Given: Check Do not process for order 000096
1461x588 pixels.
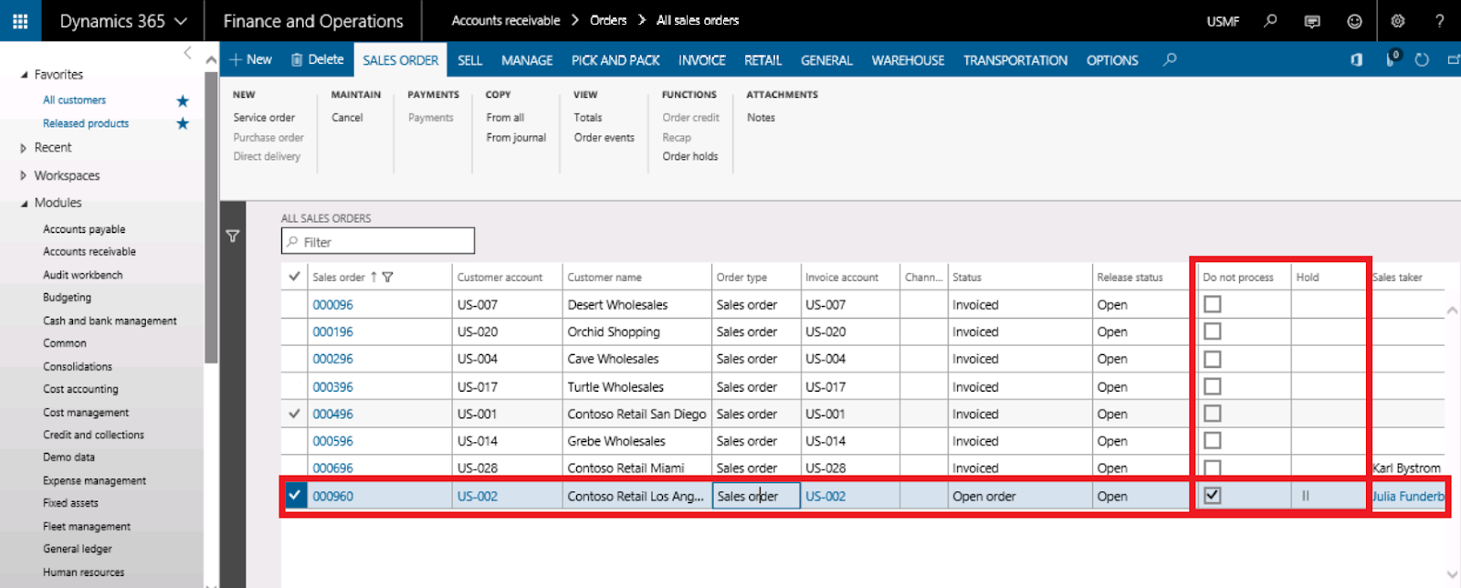Looking at the screenshot, I should (1213, 304).
